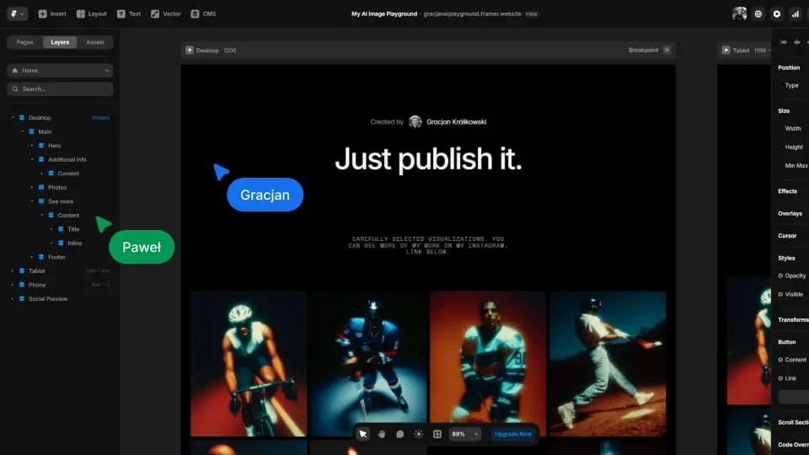Expand the Photos layer
Image resolution: width=809 pixels, height=455 pixels.
click(32, 187)
